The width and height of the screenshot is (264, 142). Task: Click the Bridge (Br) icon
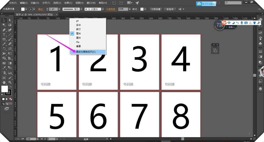pyautogui.click(x=114, y=3)
